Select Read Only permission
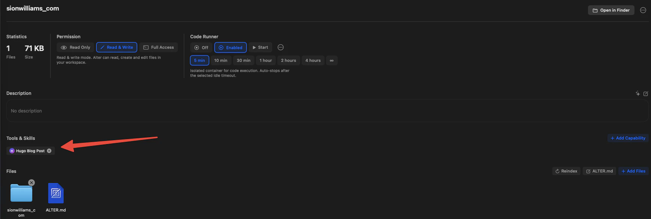The height and width of the screenshot is (219, 651). (x=75, y=47)
